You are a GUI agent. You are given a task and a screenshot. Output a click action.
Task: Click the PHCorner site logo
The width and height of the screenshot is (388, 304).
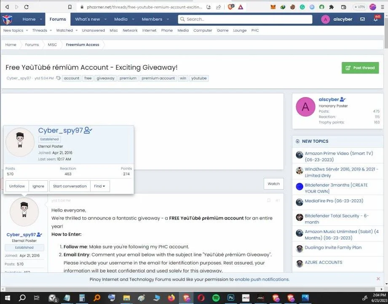pos(8,19)
